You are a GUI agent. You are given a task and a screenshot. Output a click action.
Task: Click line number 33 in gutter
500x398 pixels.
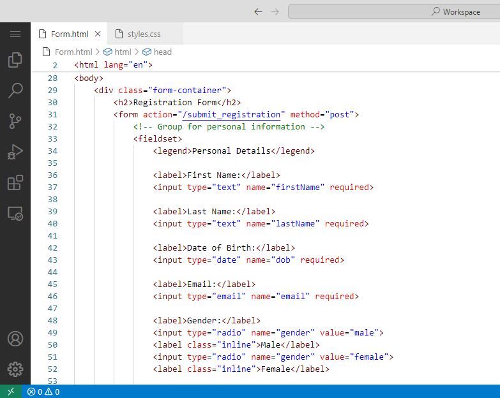(52, 139)
